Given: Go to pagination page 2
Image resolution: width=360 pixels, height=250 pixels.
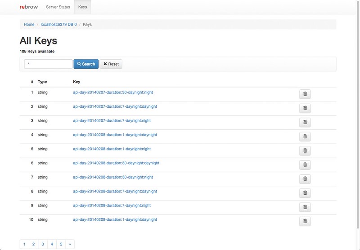Looking at the screenshot, I should point(33,244).
